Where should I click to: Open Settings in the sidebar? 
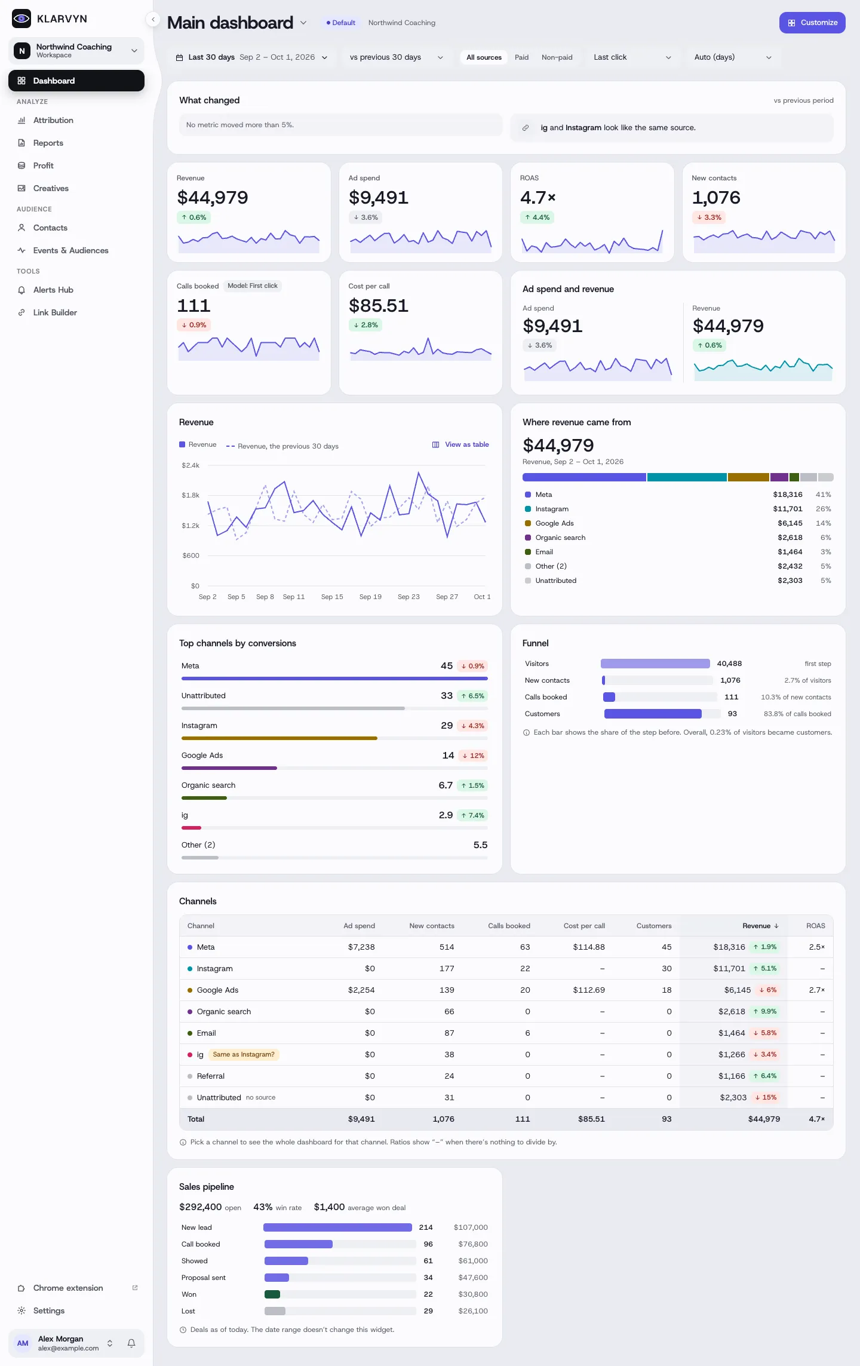76,1310
